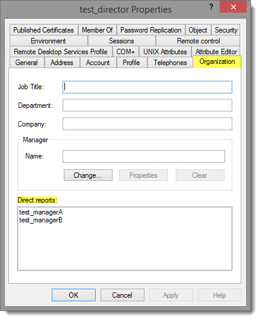
Task: Click the manager Properties button
Action: click(143, 175)
